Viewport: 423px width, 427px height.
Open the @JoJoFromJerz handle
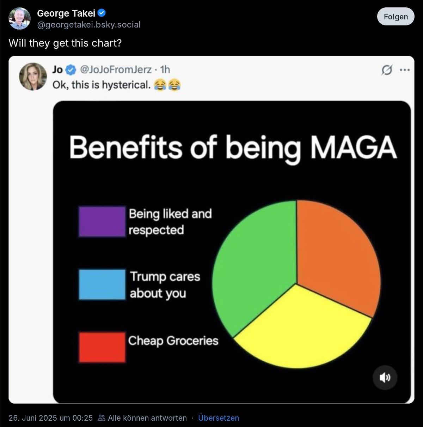tap(116, 70)
